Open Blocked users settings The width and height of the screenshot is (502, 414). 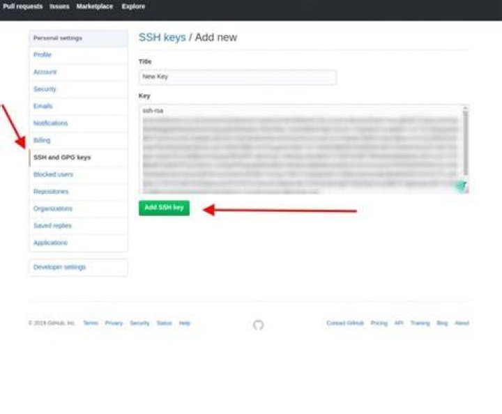click(78, 174)
